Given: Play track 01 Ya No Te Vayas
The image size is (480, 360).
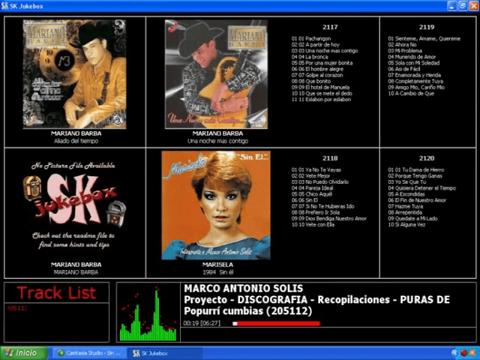Looking at the screenshot, I should [316, 170].
